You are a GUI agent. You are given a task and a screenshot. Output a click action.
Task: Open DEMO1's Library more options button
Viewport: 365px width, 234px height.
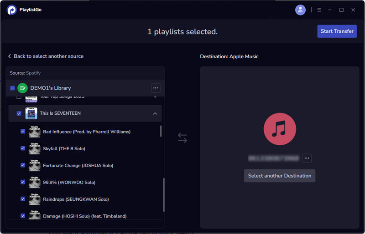(156, 88)
